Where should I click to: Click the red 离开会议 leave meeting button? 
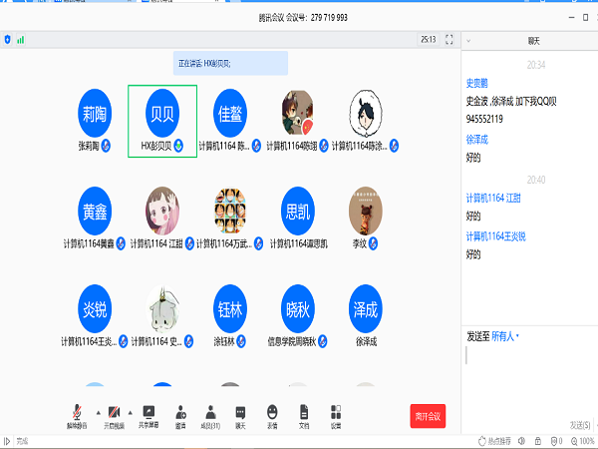[428, 416]
